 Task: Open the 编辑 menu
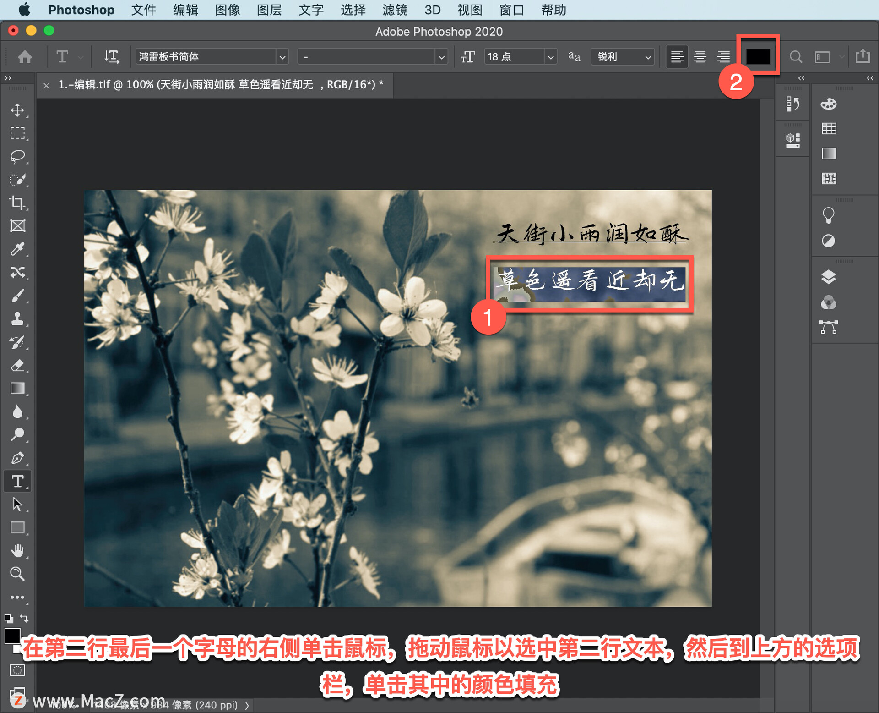point(185,10)
